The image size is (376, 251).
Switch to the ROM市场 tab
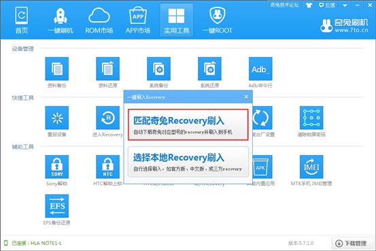pyautogui.click(x=99, y=20)
